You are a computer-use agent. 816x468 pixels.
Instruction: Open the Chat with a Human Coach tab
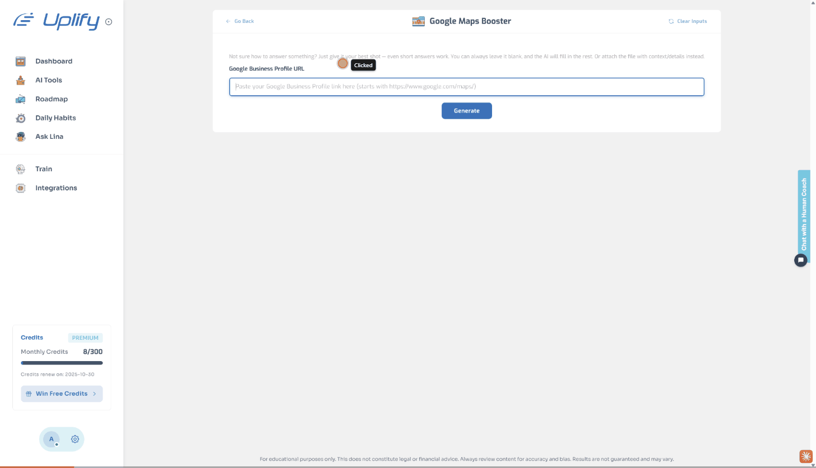point(804,214)
